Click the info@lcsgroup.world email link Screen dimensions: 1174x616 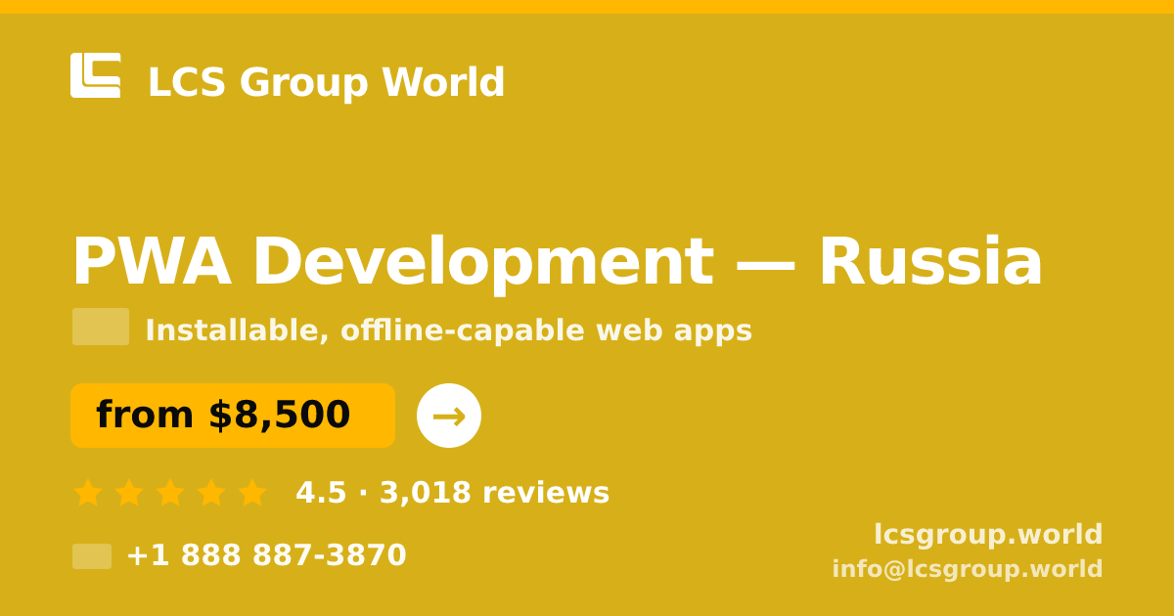[x=968, y=569]
